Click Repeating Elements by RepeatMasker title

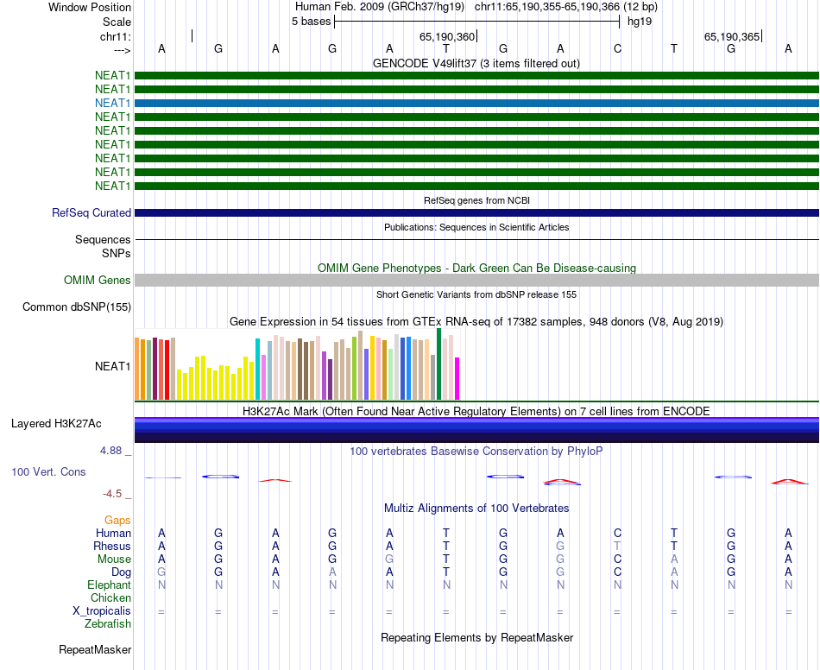click(477, 637)
